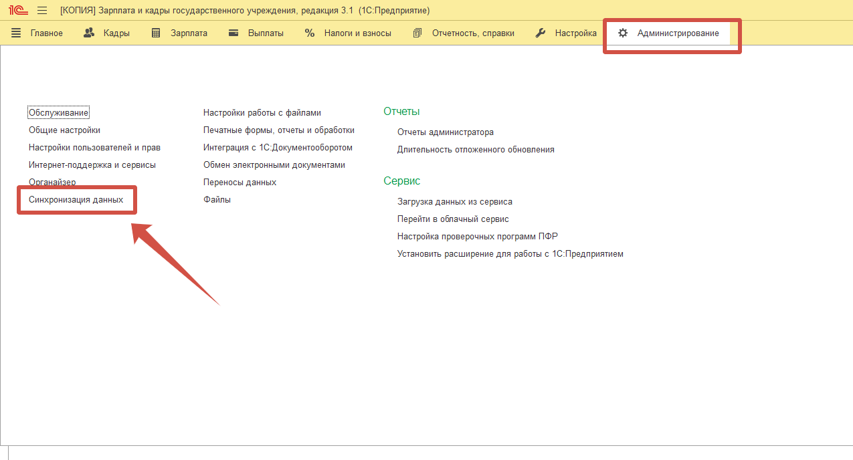Open Интернет-поддержка и сервисы

(92, 164)
